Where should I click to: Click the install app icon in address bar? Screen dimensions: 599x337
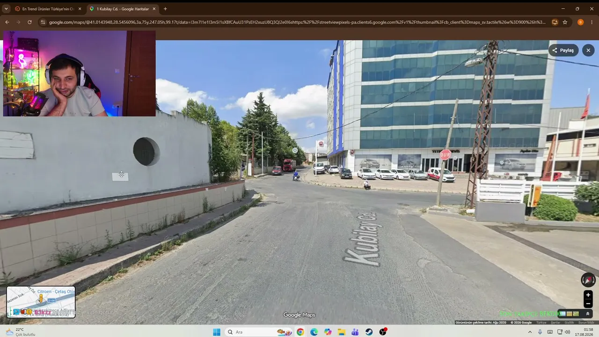coord(555,22)
